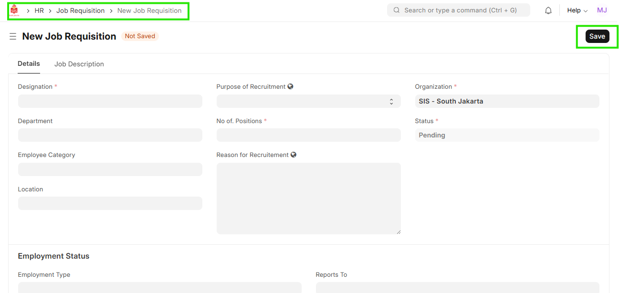Expand the Help dropdown menu

point(577,10)
